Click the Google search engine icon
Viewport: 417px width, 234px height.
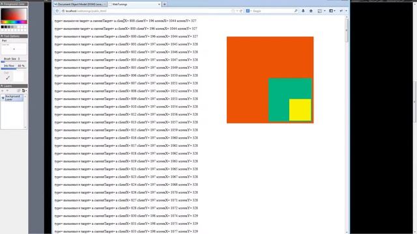[248, 11]
